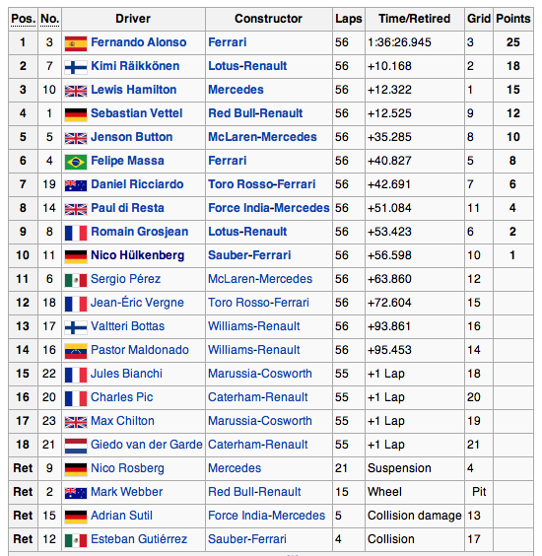This screenshot has height=556, width=542.
Task: Open the Esteban Gutiérrez driver link
Action: tap(139, 539)
